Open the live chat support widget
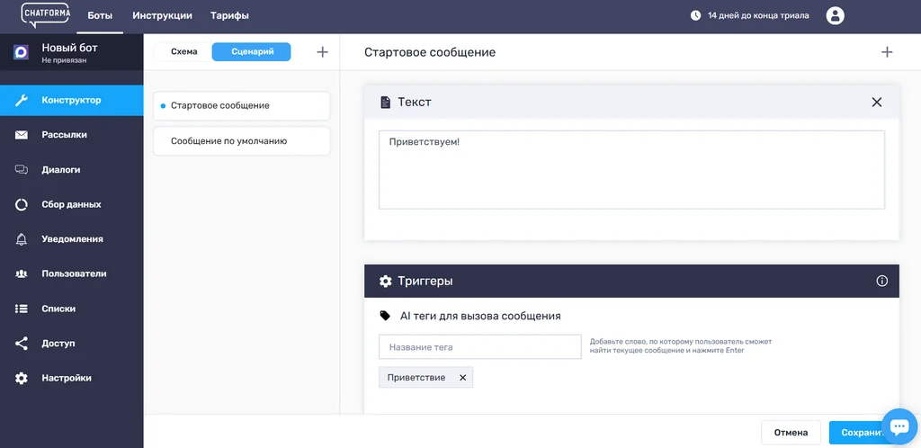 click(899, 427)
